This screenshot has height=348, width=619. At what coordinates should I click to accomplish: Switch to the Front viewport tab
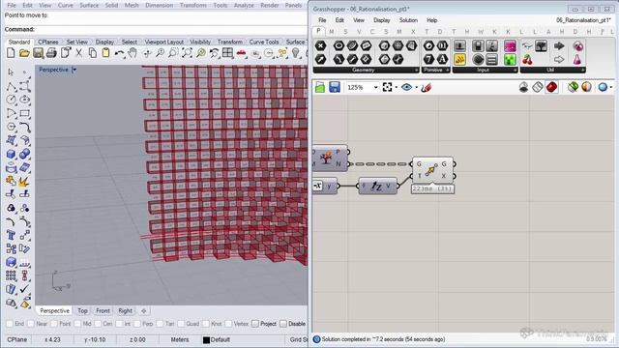coord(103,311)
